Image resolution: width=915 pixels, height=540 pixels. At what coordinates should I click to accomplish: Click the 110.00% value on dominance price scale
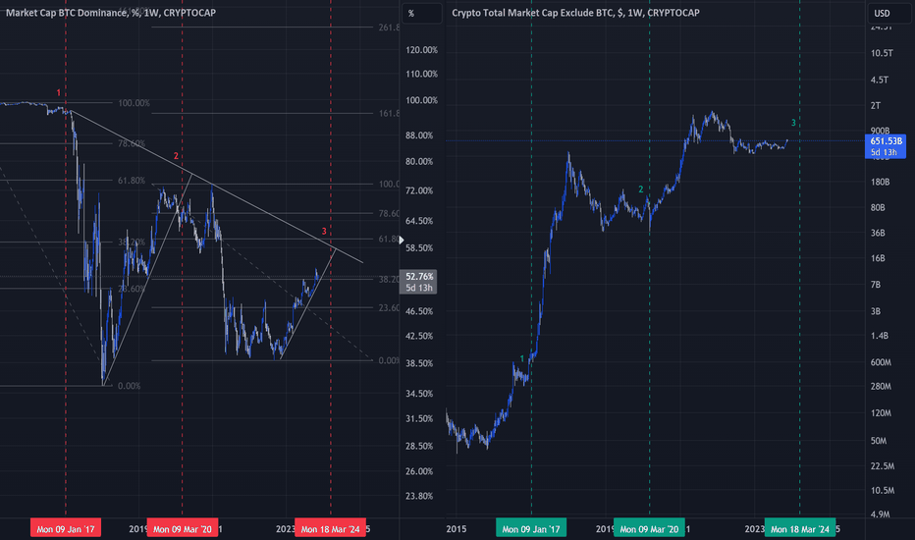pos(421,75)
